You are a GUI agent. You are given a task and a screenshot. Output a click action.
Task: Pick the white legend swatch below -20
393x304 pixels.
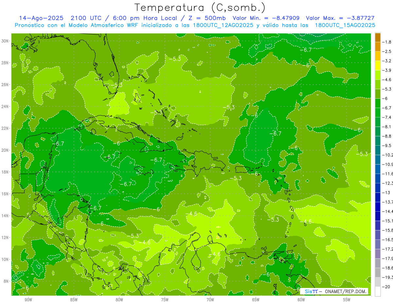tap(378, 292)
